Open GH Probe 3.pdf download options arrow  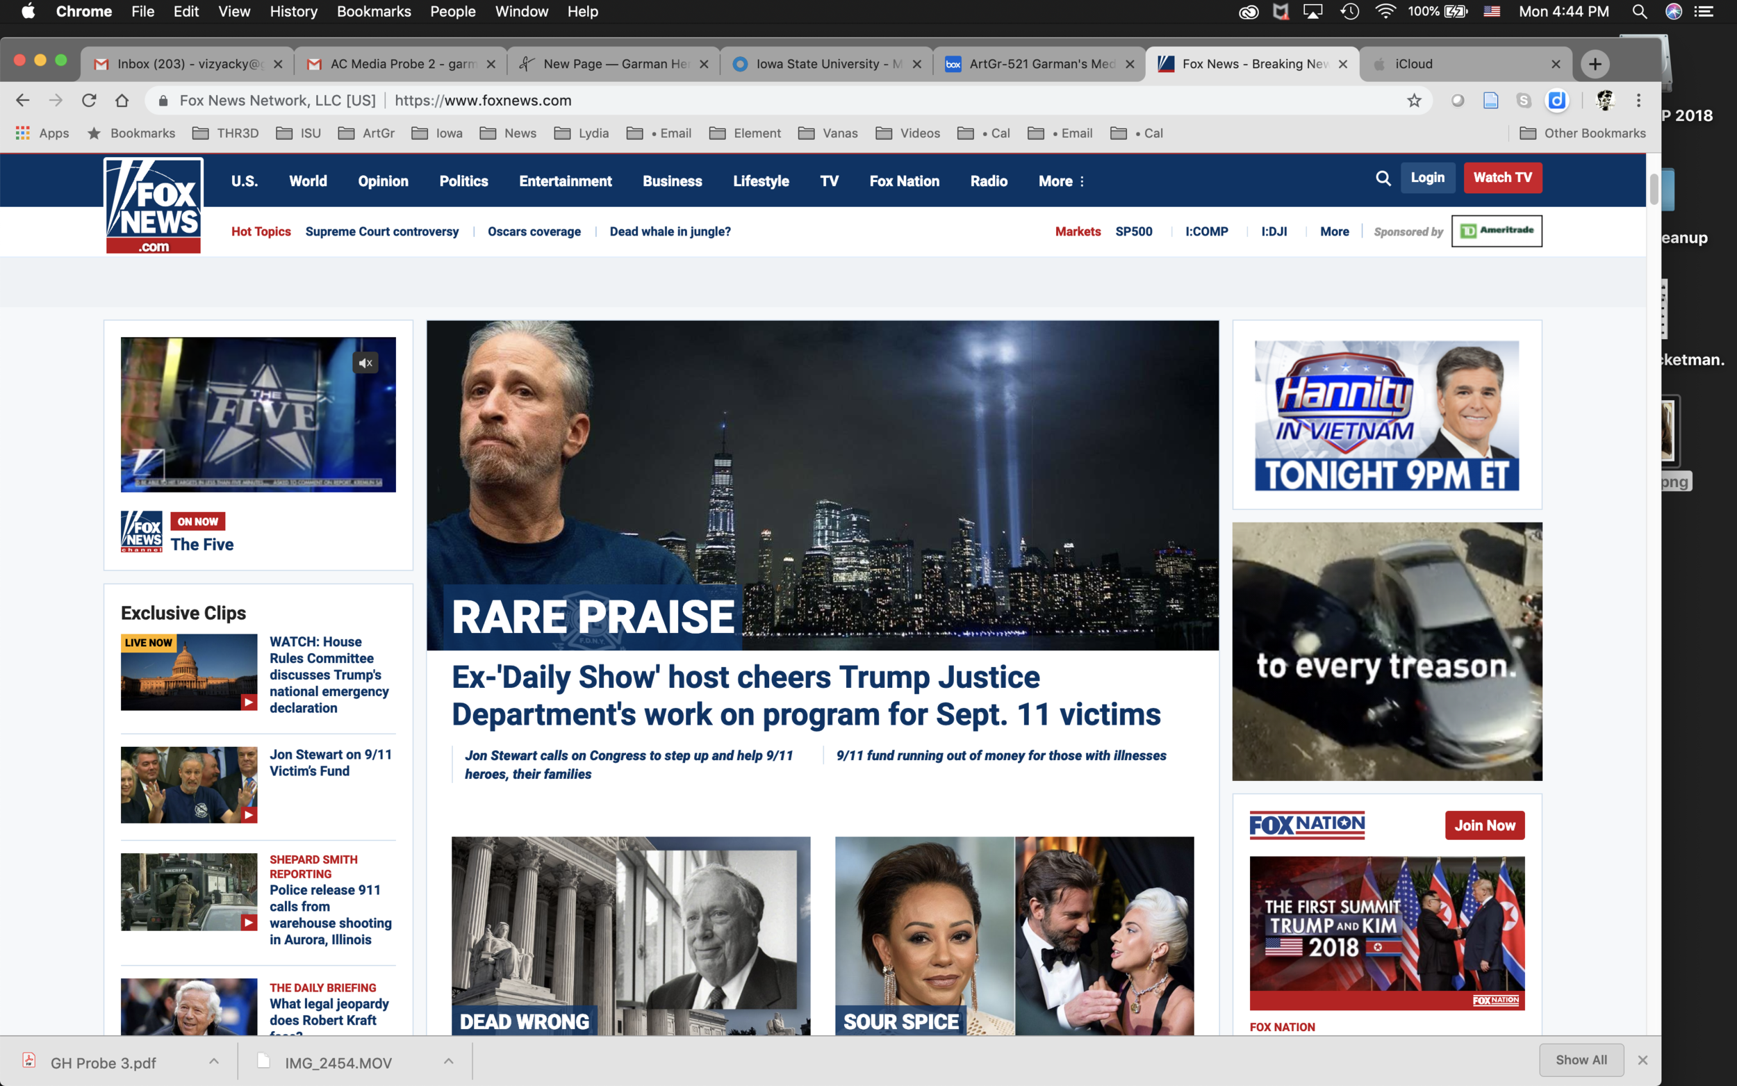pos(214,1061)
